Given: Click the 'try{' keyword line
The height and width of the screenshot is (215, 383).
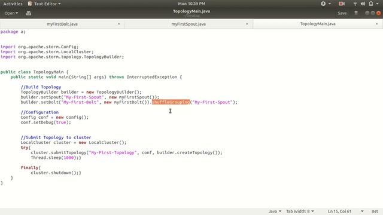Looking at the screenshot, I should click(x=26, y=148).
